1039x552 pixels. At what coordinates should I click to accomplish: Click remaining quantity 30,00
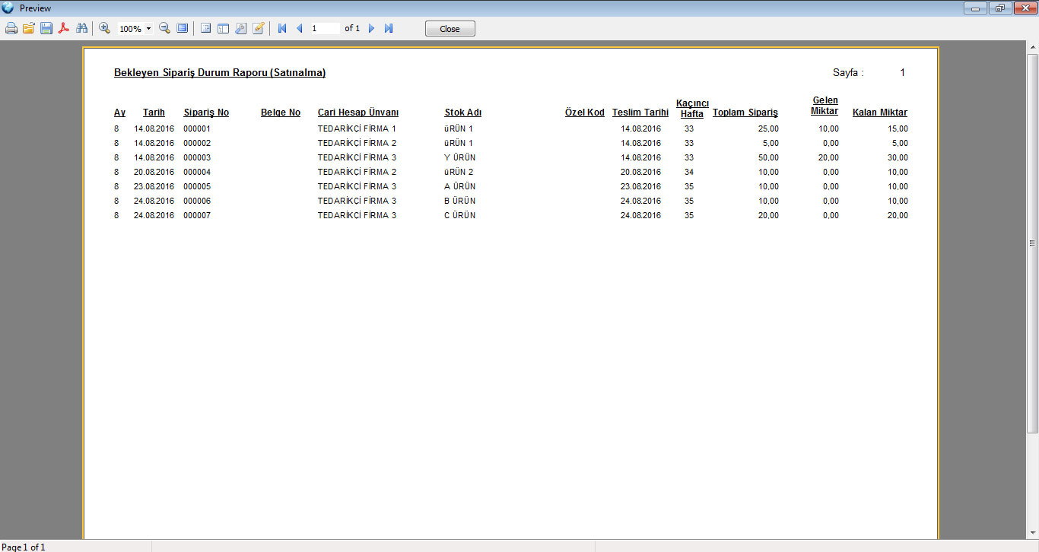tap(898, 157)
